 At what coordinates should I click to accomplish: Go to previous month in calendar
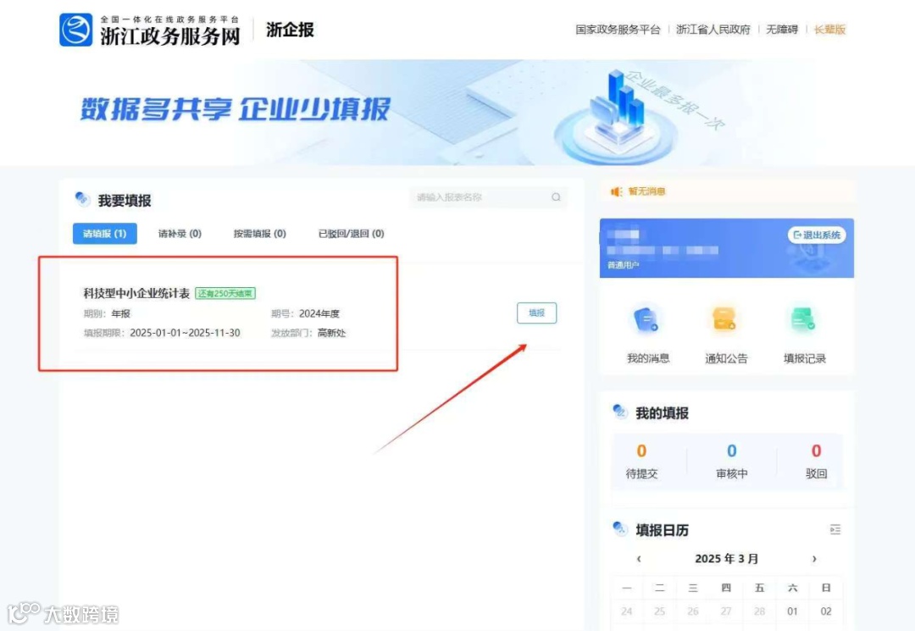tap(639, 559)
